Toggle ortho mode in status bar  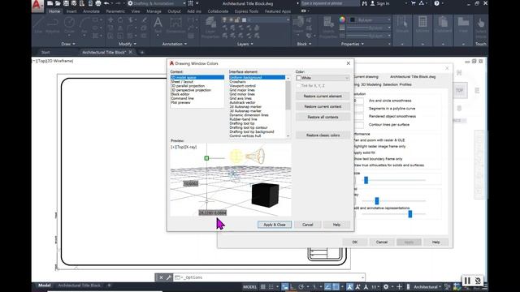[x=292, y=286]
